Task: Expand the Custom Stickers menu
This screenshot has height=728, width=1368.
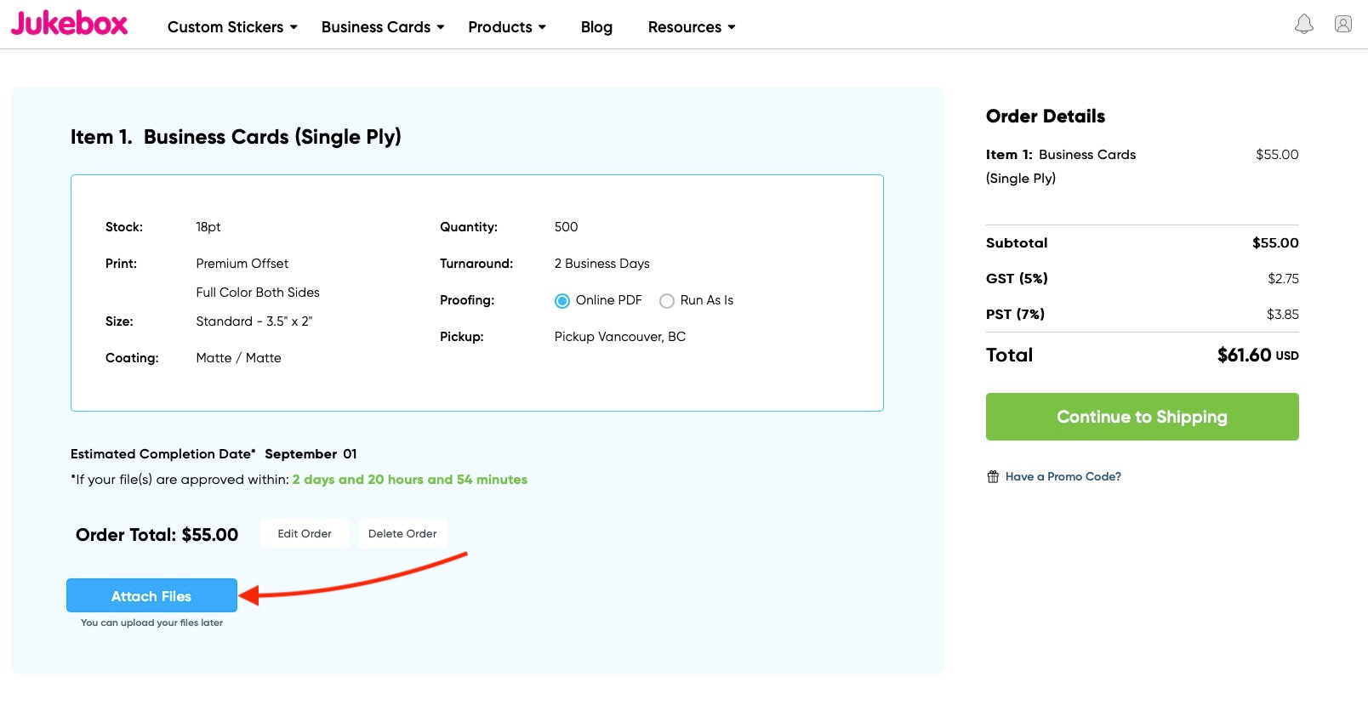Action: click(x=232, y=27)
